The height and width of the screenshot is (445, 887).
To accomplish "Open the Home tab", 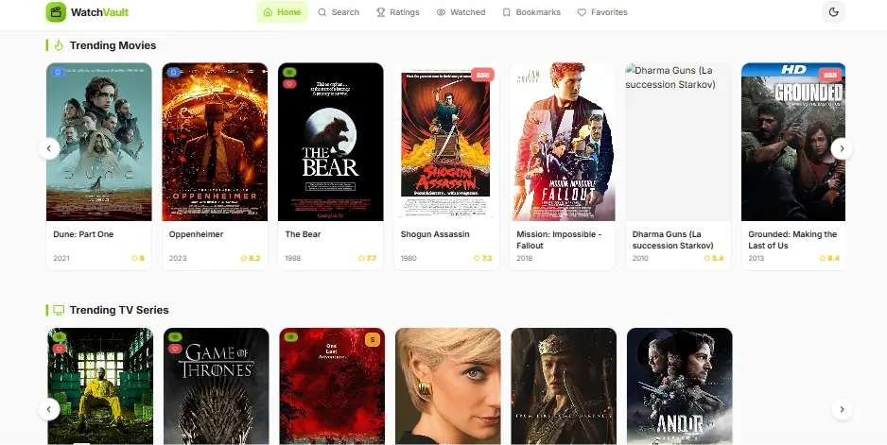I will click(x=283, y=12).
